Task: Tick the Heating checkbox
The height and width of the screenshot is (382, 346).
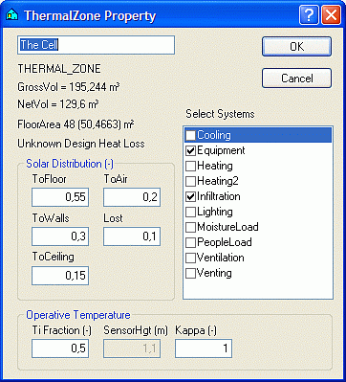Action: (190, 166)
